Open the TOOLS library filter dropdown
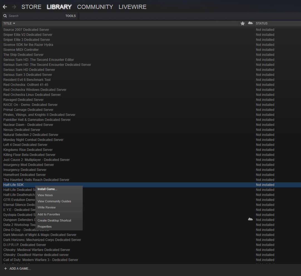The image size is (301, 276). 70,16
